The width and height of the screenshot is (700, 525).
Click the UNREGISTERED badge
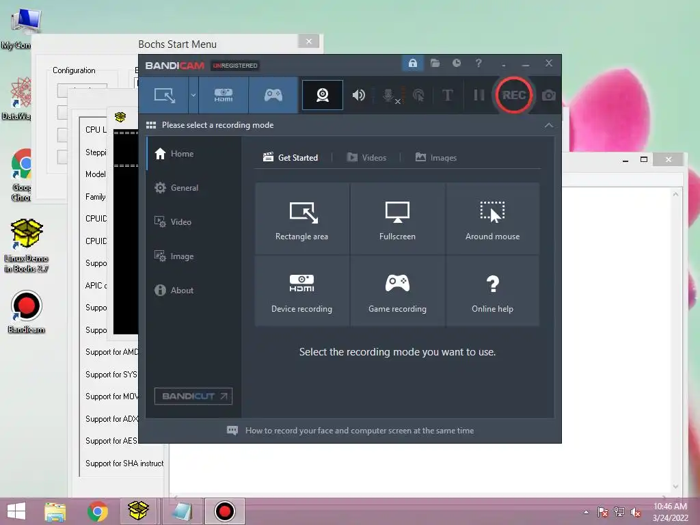point(235,66)
